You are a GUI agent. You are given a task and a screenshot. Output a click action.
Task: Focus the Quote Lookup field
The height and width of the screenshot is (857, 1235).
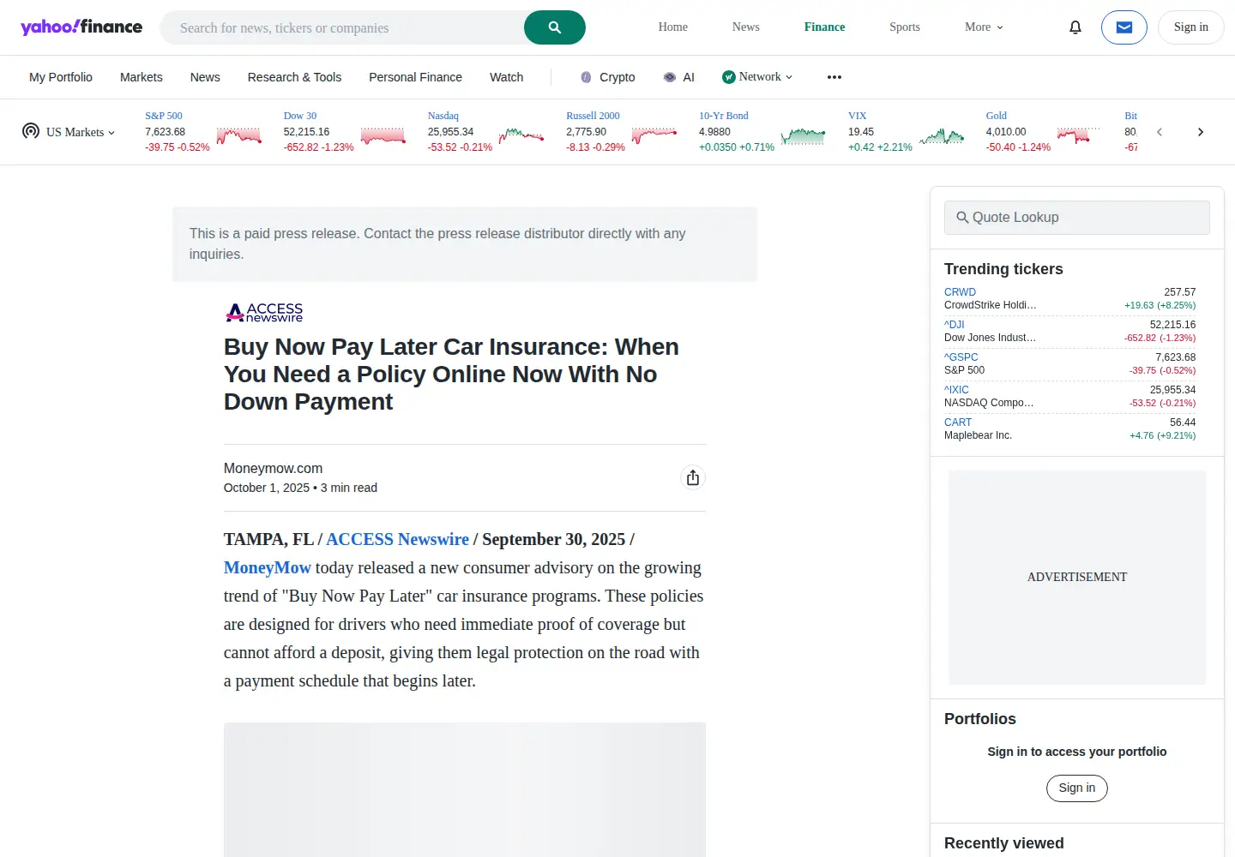(x=1077, y=218)
